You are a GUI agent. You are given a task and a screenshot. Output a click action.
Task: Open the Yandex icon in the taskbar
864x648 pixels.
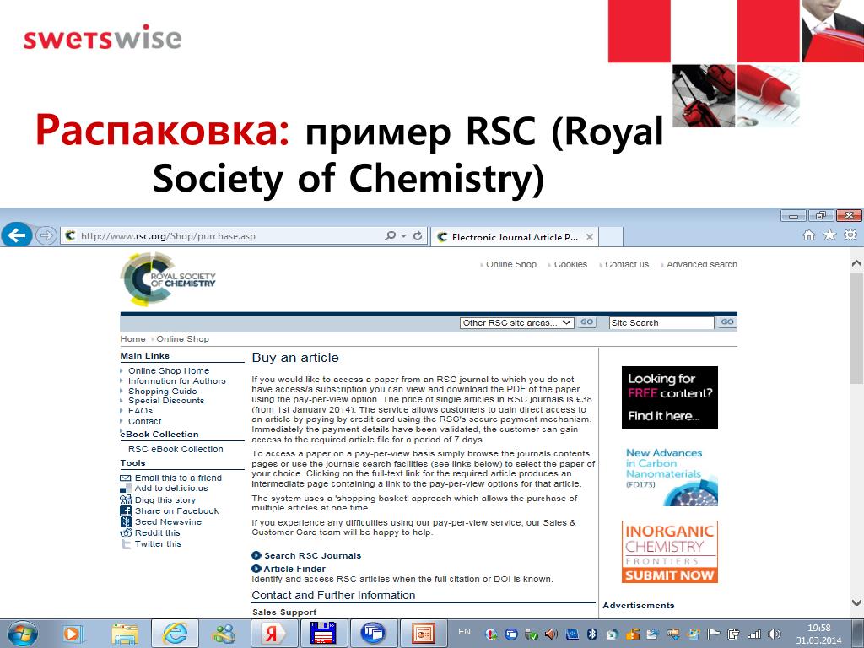tap(273, 633)
